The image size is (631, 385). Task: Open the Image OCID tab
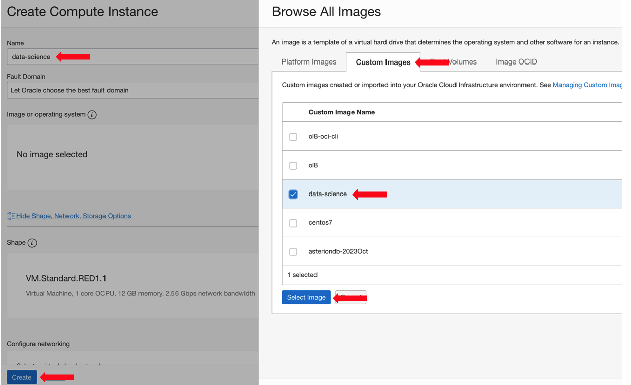tap(516, 61)
